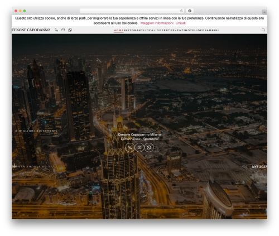Open the BAMBINI menu item
279x236 pixels.
click(x=211, y=30)
